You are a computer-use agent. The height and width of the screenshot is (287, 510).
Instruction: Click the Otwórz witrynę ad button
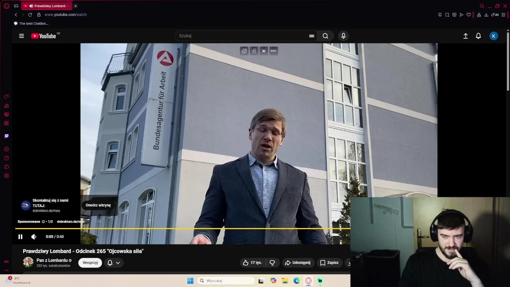(x=98, y=205)
